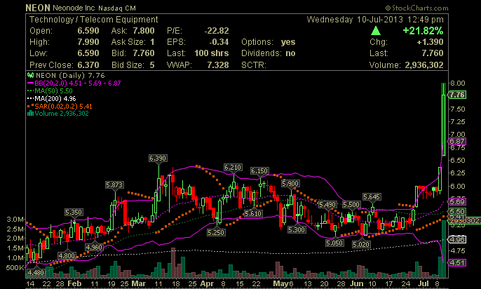
Task: Click the 5.020 trough price label
Action: 361,245
